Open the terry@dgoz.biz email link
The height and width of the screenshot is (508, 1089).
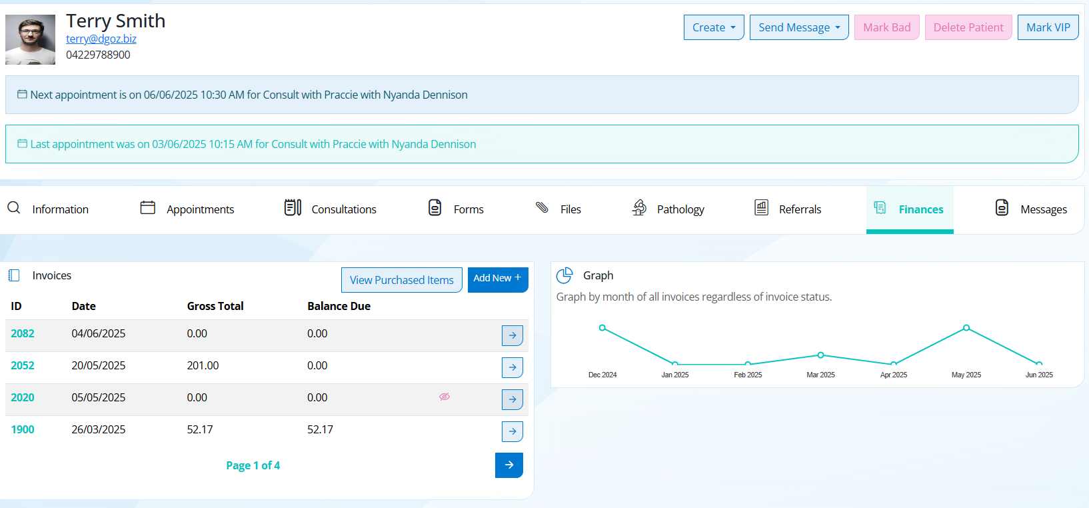(x=101, y=39)
